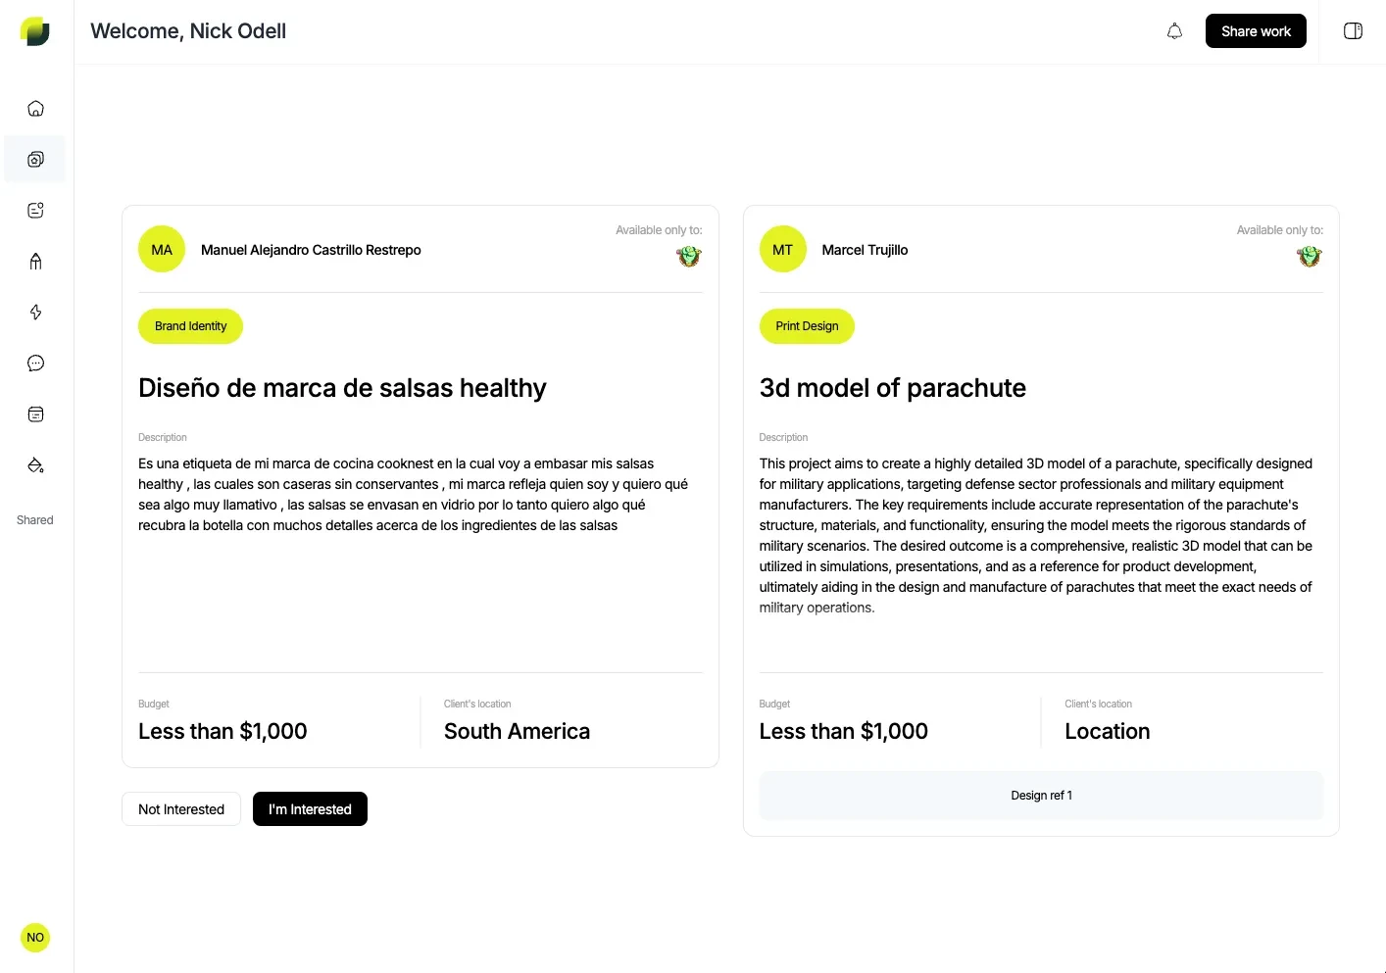Open the briefs list icon in sidebar
Viewport: 1386px width, 973px height.
click(35, 210)
